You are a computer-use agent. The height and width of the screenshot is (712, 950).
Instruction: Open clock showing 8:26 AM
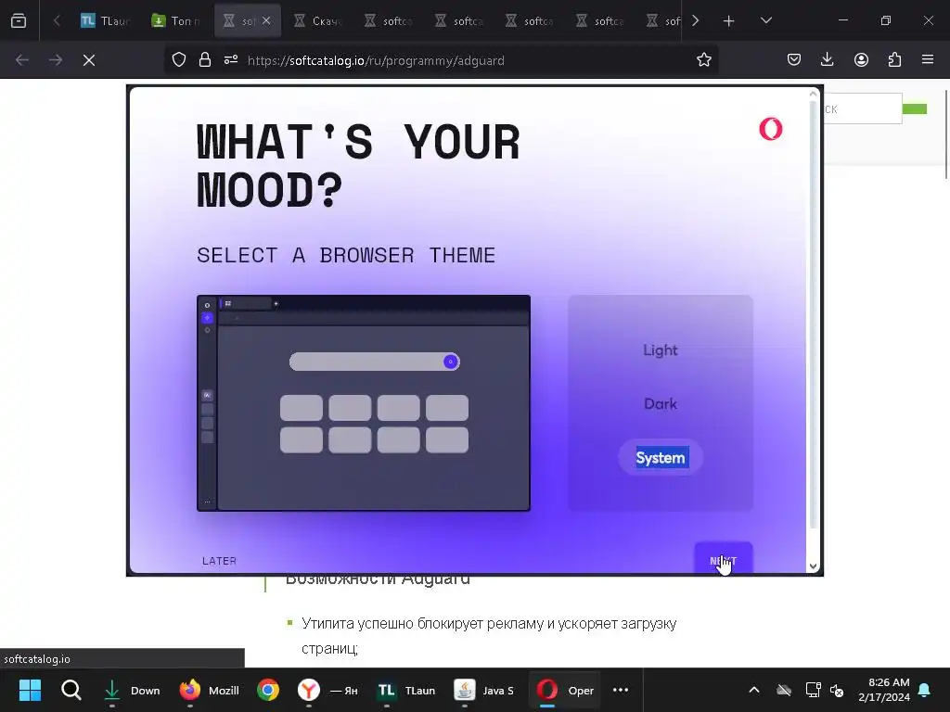click(884, 690)
